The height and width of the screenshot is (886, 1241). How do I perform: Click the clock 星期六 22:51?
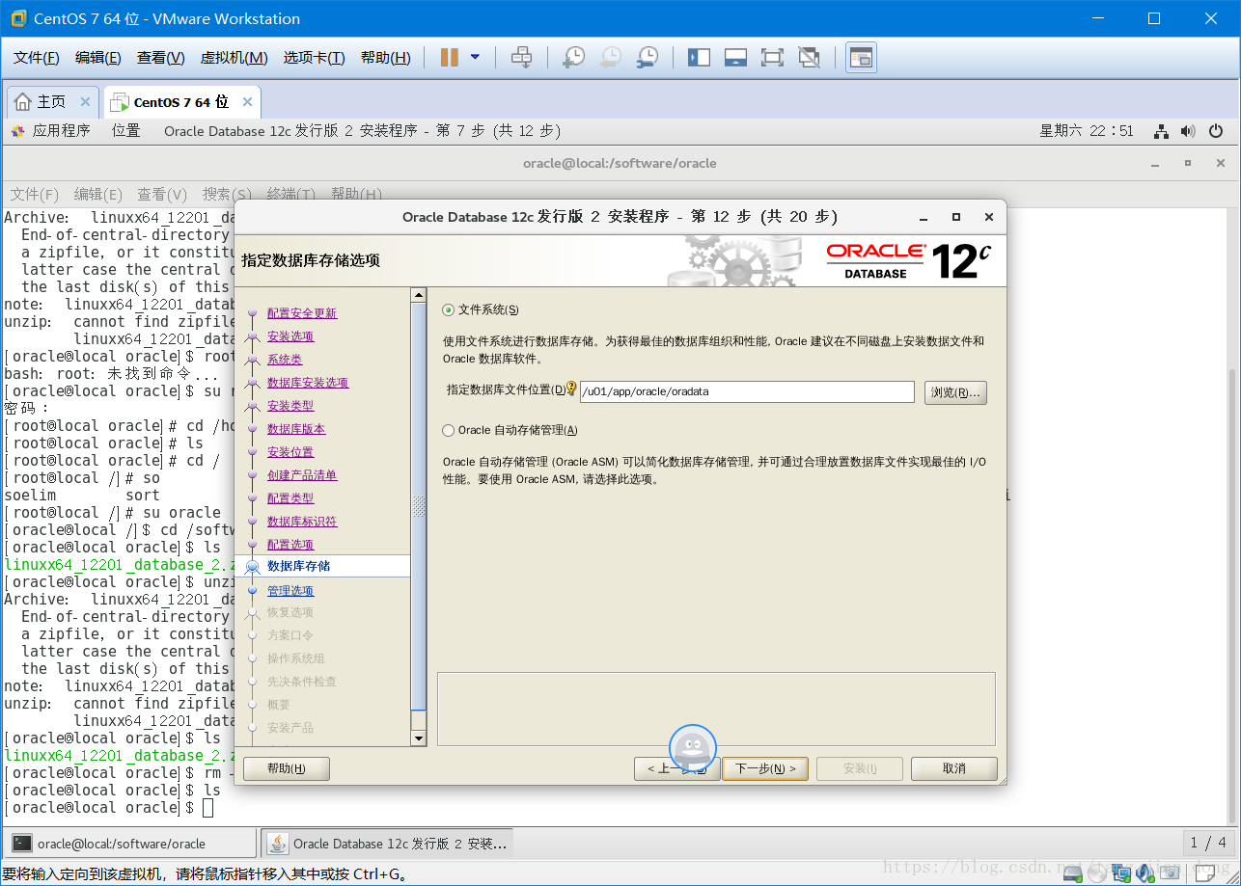1087,131
